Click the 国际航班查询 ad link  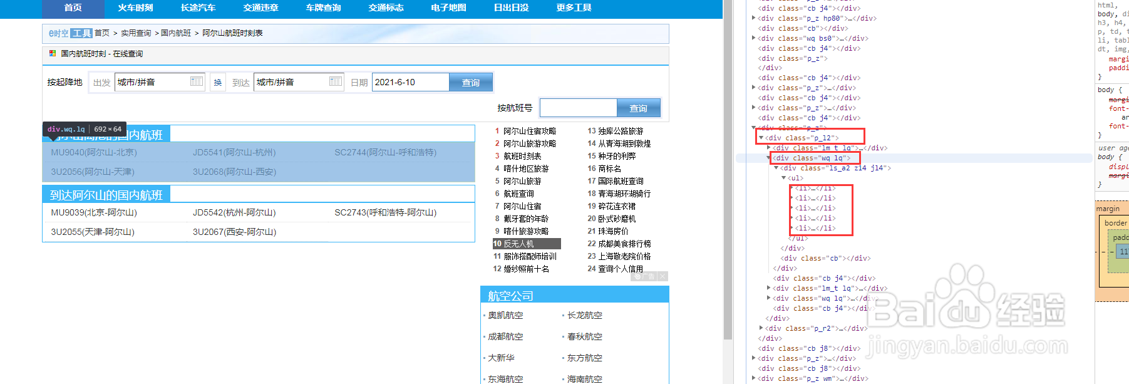pos(621,181)
